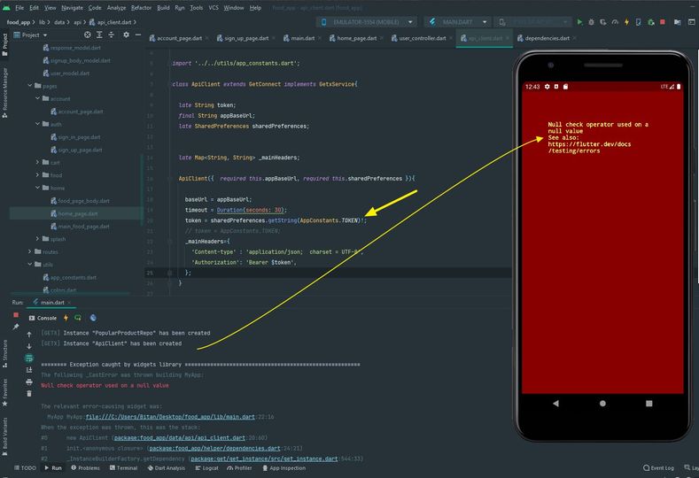699x478 pixels.
Task: Collapse the utils folder
Action: click(30, 264)
